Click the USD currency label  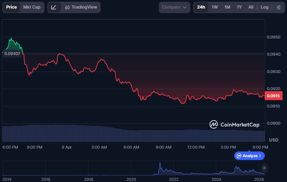point(274,140)
